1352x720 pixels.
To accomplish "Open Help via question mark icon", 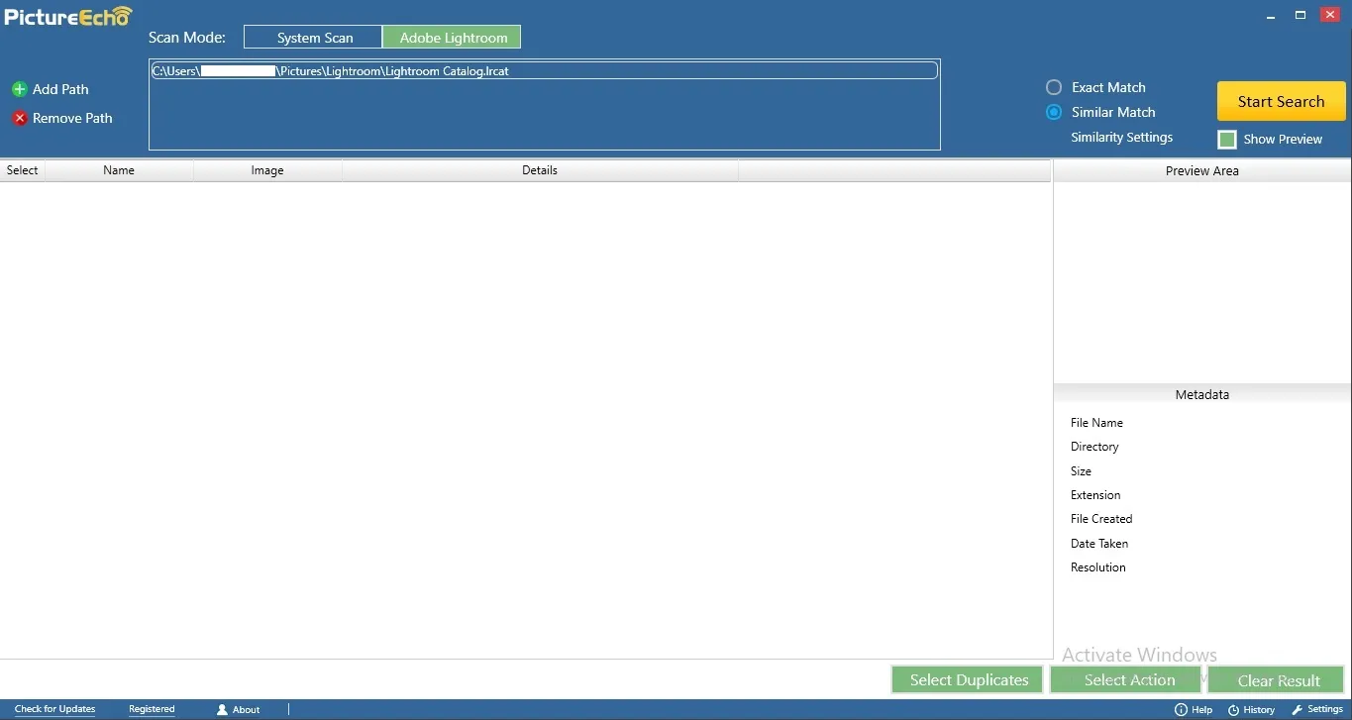I will click(1181, 709).
